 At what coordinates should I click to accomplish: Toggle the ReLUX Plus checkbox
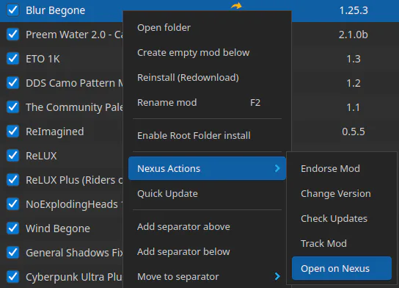[x=12, y=180]
